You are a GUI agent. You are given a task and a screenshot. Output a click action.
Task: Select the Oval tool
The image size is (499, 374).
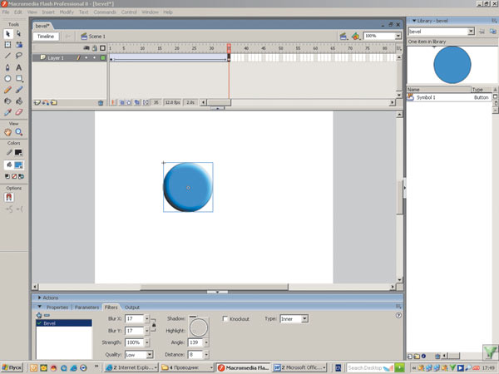coord(7,78)
